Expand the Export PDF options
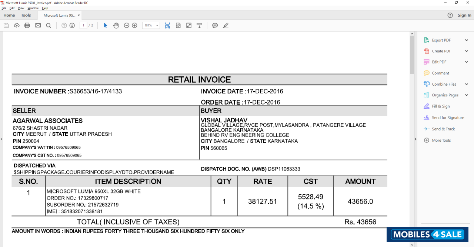The width and height of the screenshot is (474, 247). point(467,40)
